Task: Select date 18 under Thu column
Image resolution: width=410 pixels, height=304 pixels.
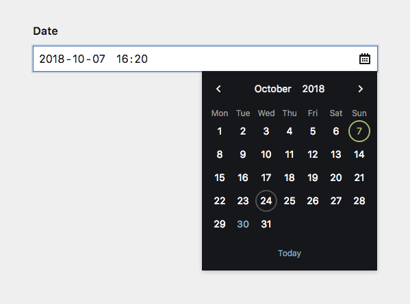Action: 290,178
